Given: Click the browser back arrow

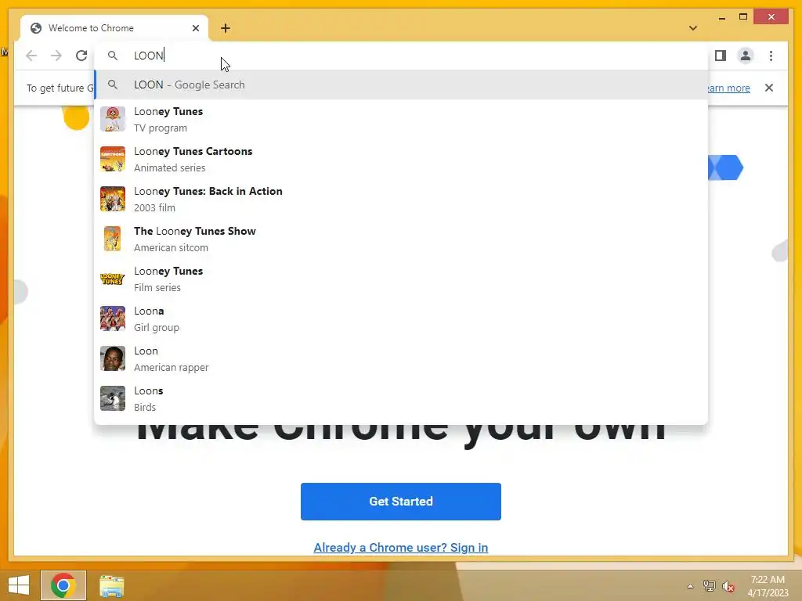Looking at the screenshot, I should click(31, 56).
